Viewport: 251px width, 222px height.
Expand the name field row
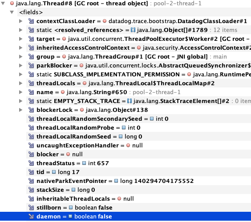(20, 92)
